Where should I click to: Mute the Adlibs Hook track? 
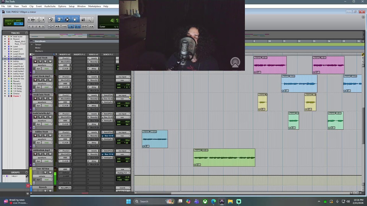point(50,135)
